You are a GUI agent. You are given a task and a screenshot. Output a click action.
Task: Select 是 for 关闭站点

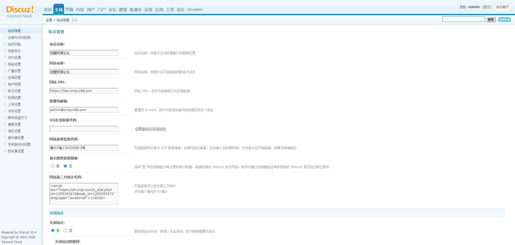tap(53, 231)
